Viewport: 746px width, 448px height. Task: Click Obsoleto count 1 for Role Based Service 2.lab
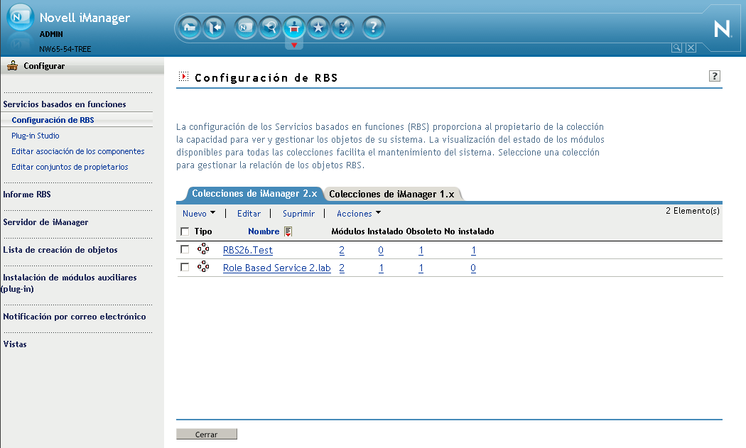click(421, 268)
